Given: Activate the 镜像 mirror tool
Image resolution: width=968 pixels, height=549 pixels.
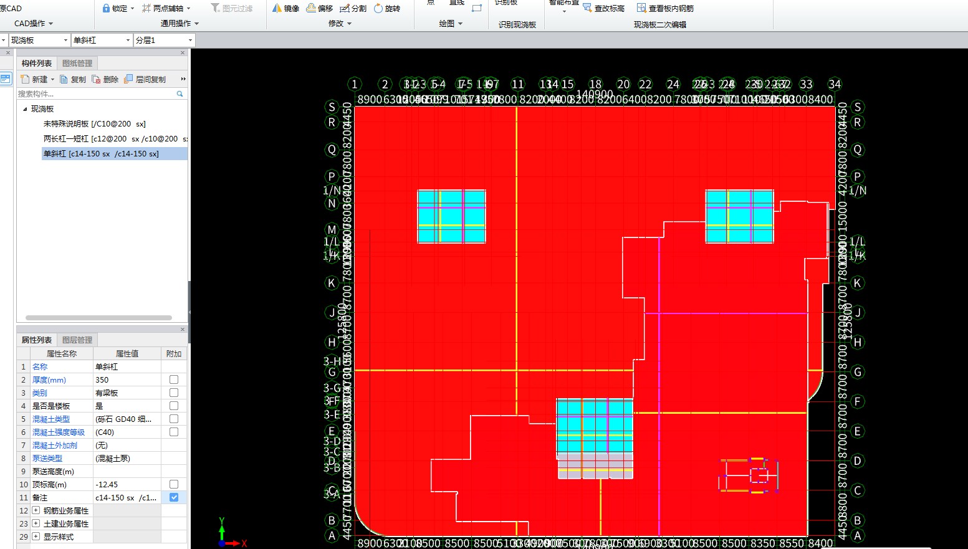Looking at the screenshot, I should (286, 8).
